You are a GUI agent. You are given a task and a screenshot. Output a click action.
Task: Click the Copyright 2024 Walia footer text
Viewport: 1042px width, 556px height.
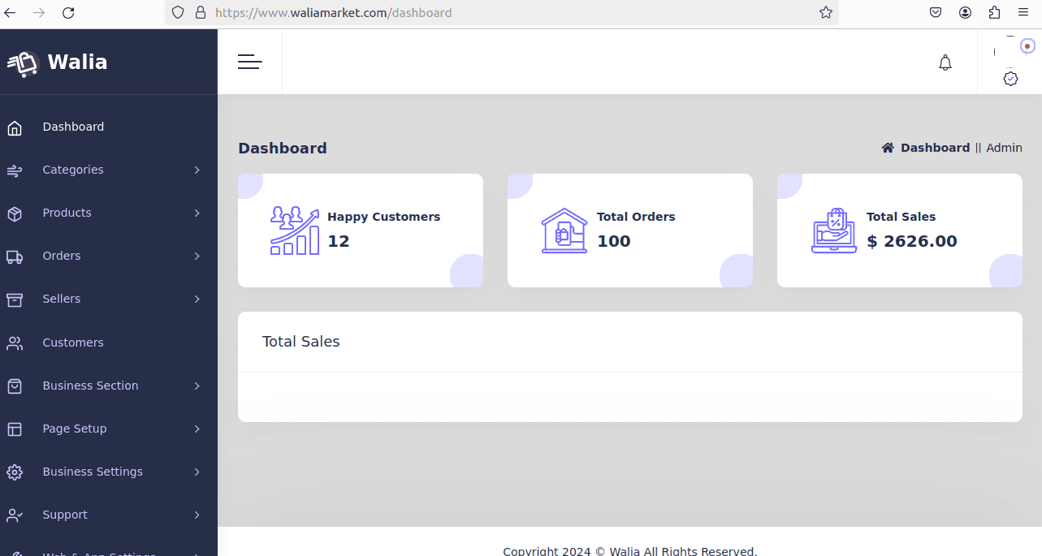point(630,551)
